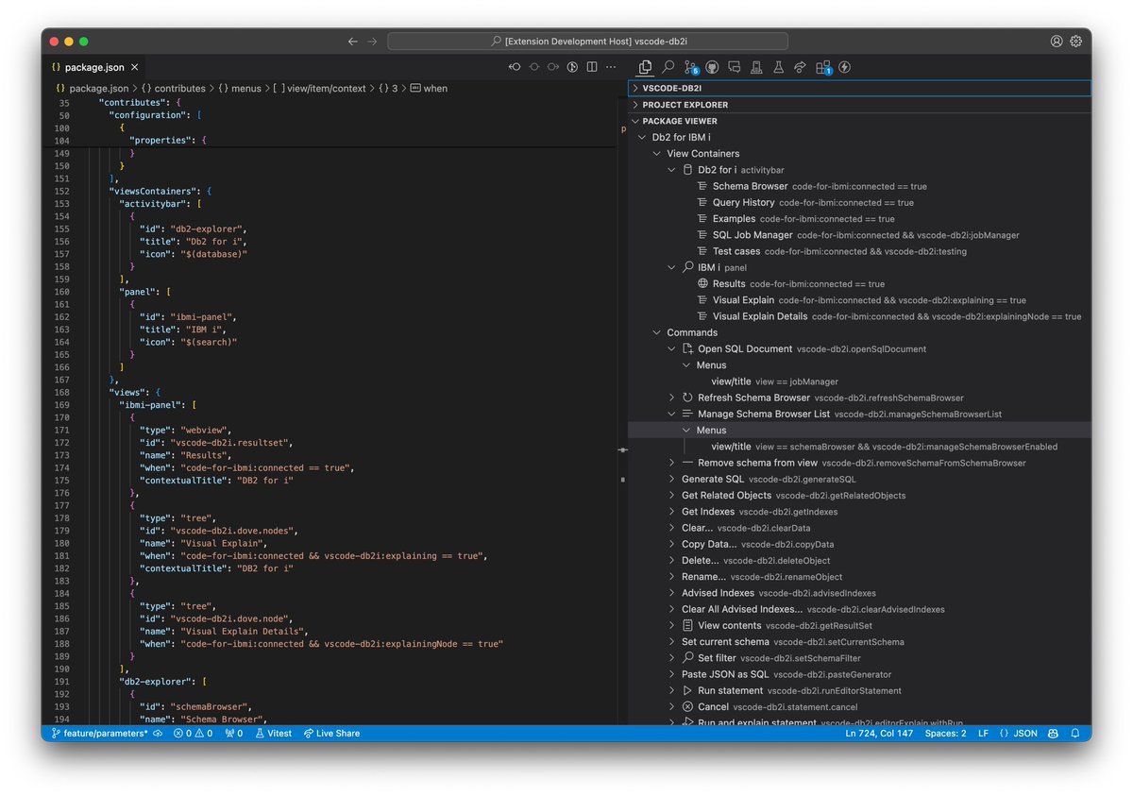This screenshot has height=796, width=1133.
Task: Collapse the Db2 for IBM i node
Action: tap(643, 137)
